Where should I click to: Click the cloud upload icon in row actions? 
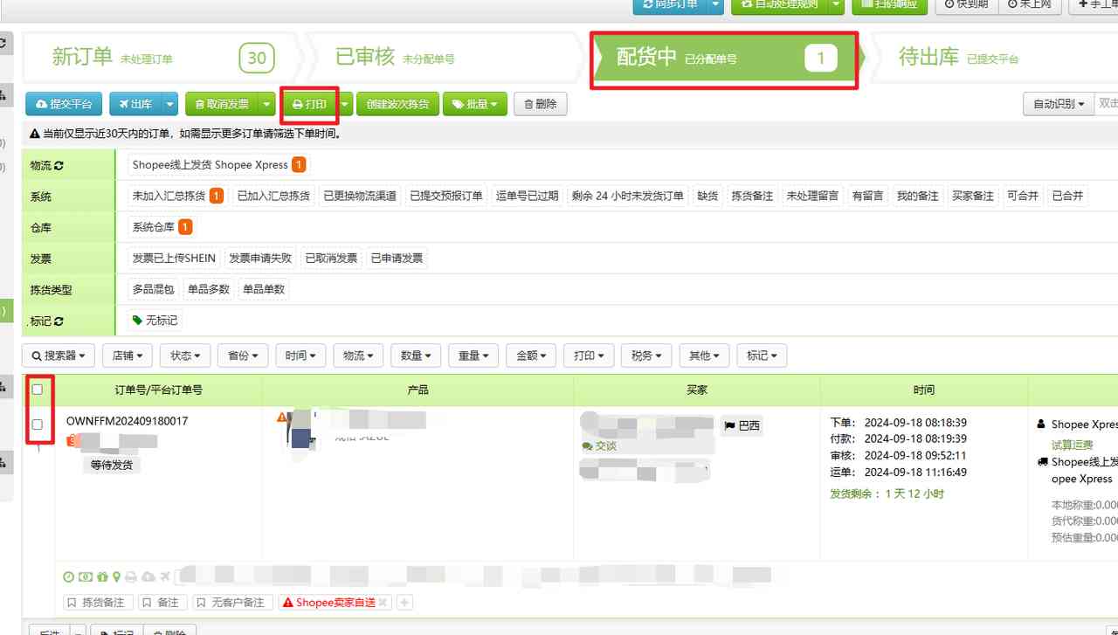pyautogui.click(x=147, y=576)
